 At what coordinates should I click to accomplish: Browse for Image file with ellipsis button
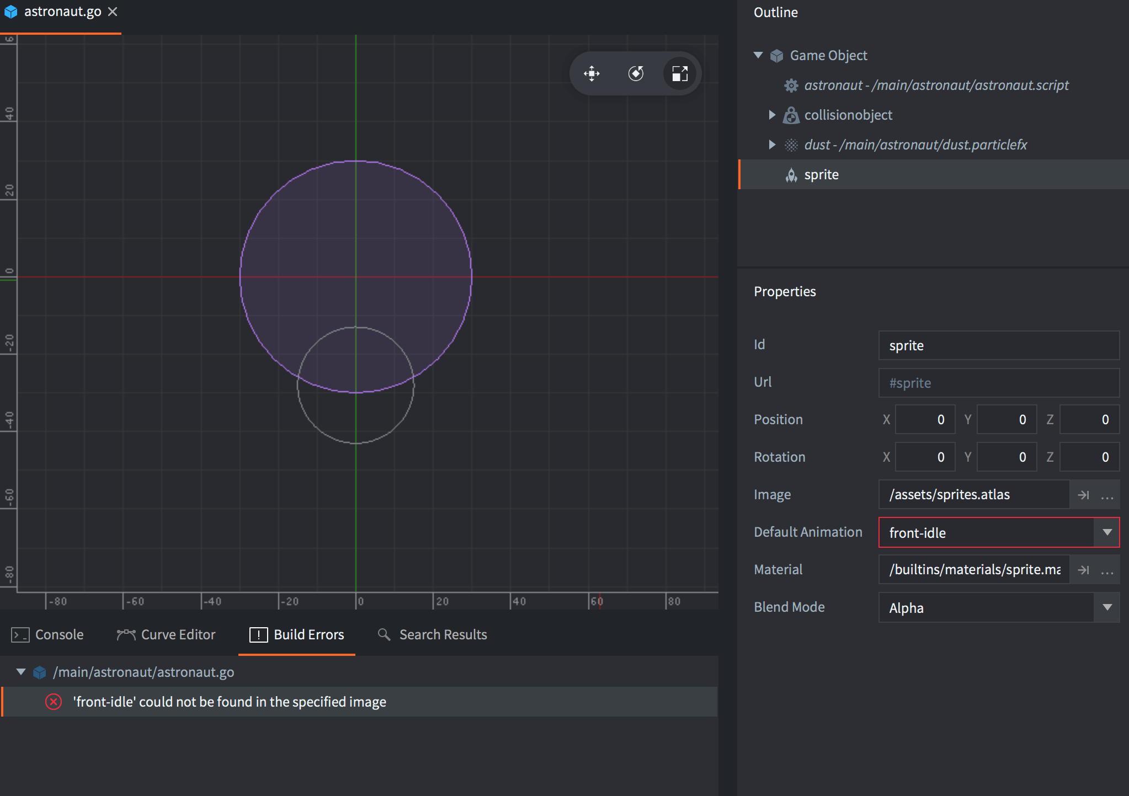pyautogui.click(x=1107, y=495)
